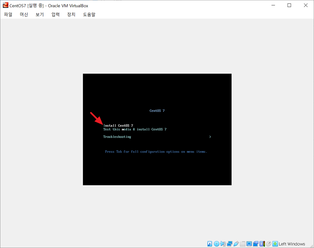The width and height of the screenshot is (314, 248).
Task: Open the 보기 menu
Action: pyautogui.click(x=40, y=14)
